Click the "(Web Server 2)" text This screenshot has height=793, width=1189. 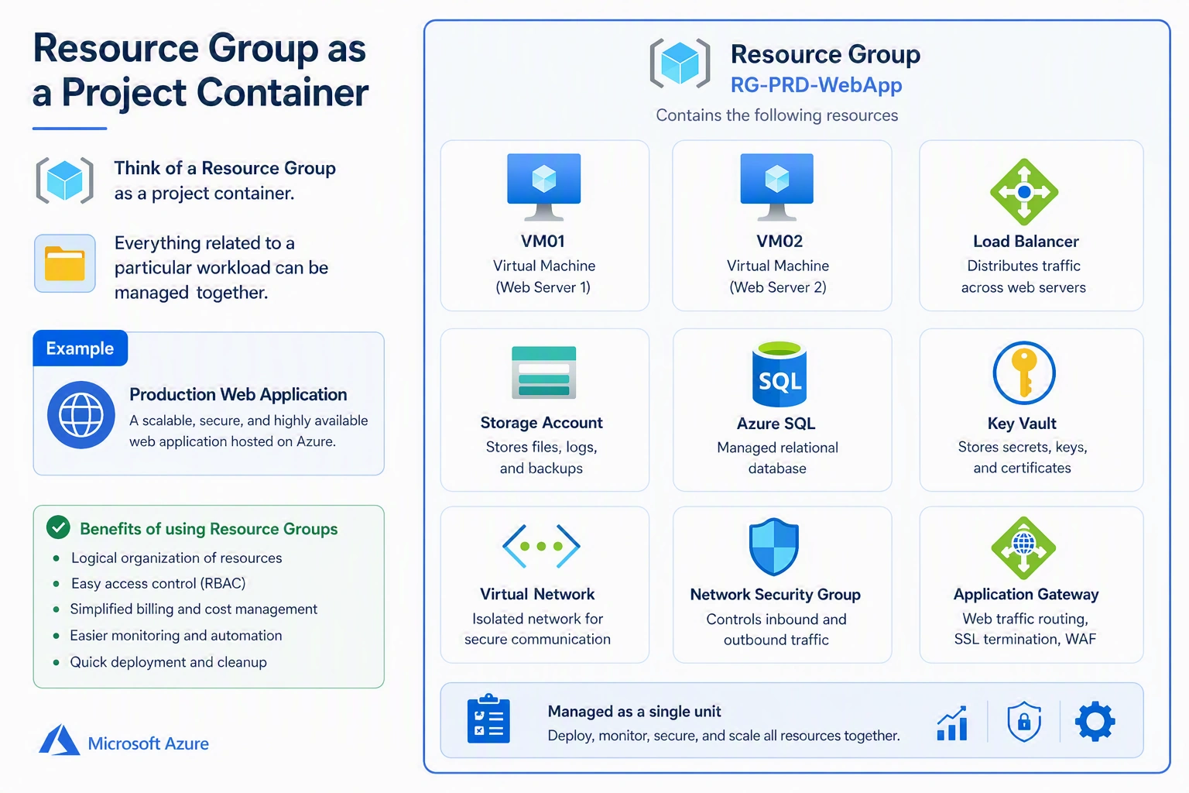coord(778,287)
